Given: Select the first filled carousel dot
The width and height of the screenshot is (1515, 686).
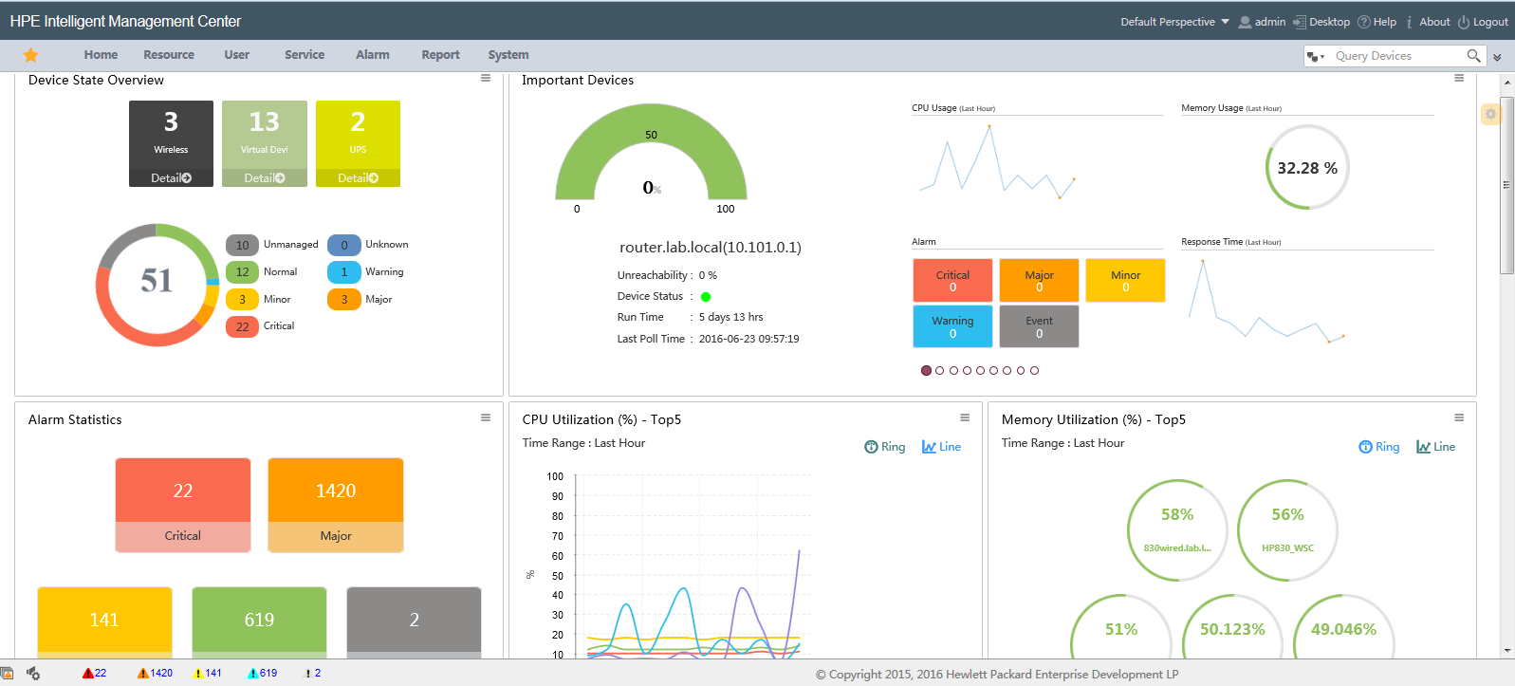Looking at the screenshot, I should coord(926,371).
